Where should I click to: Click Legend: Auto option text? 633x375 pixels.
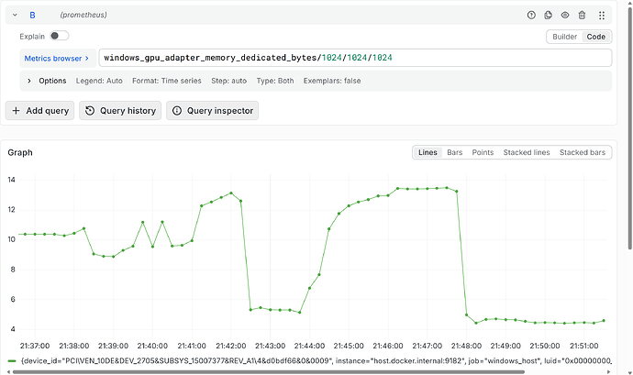(99, 81)
